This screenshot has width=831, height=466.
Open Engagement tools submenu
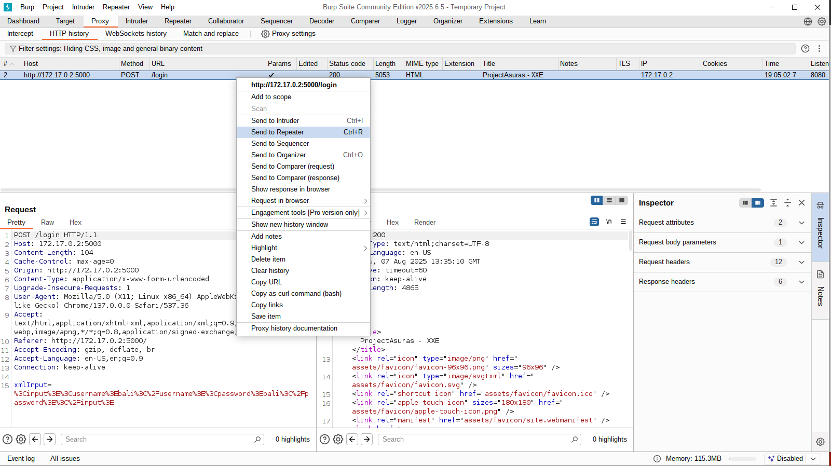coord(303,213)
